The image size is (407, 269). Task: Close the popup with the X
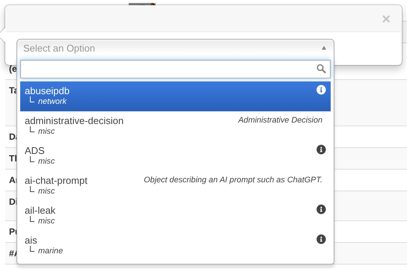[386, 19]
